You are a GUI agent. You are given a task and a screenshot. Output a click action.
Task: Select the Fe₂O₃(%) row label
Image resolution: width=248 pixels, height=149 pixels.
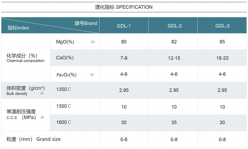(66, 74)
